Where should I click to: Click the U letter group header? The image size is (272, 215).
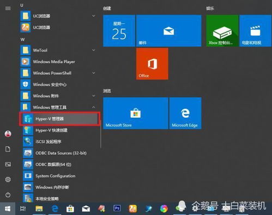[x=22, y=5]
